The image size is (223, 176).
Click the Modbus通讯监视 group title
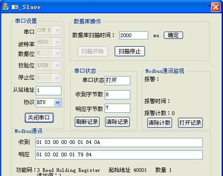point(165,71)
